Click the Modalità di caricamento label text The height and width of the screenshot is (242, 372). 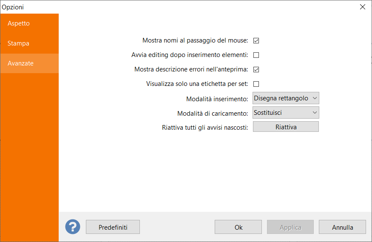coord(212,114)
